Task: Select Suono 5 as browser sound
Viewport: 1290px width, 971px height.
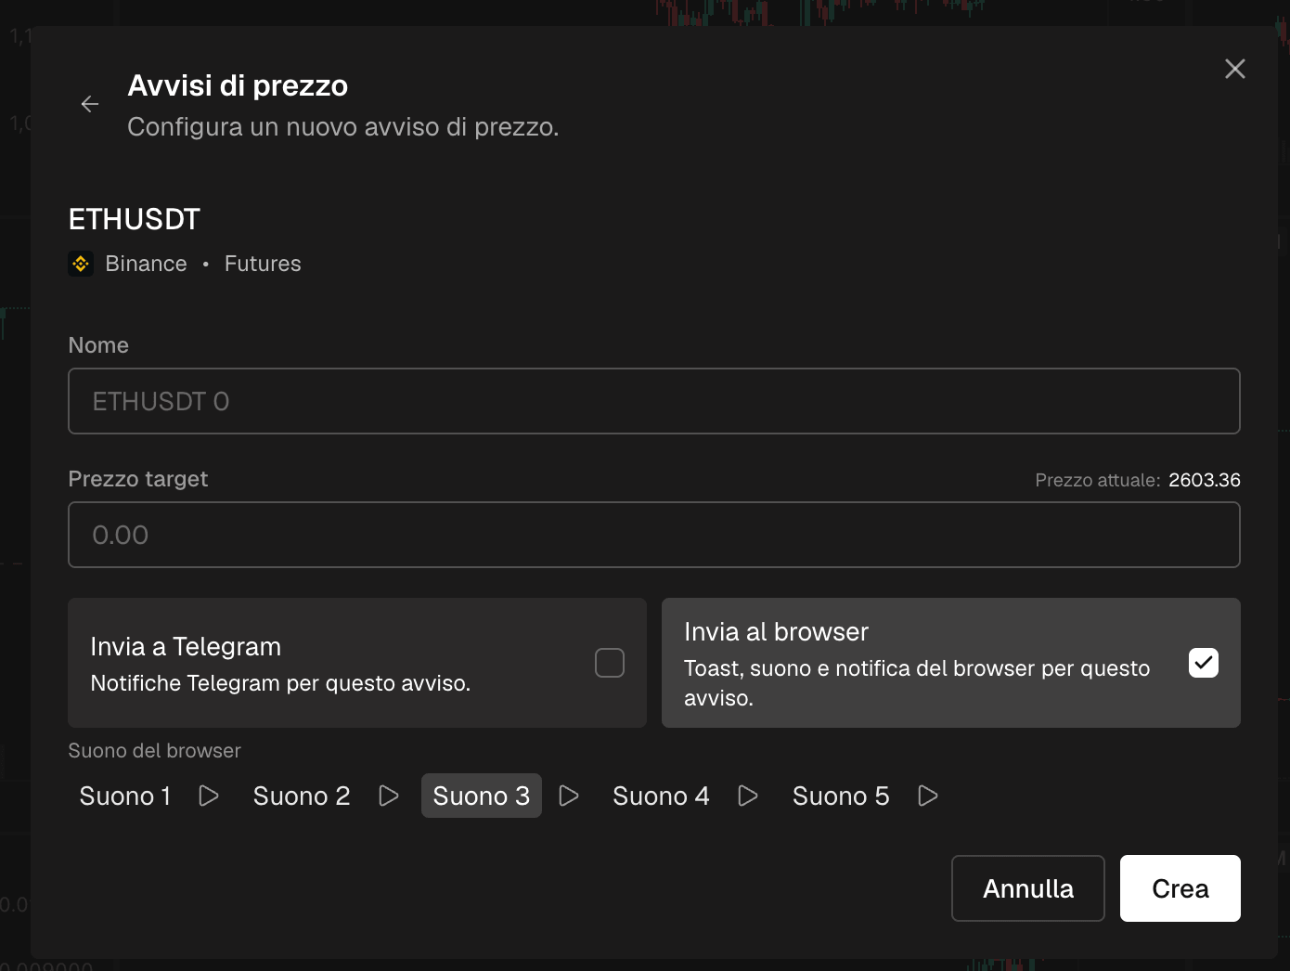Action: tap(841, 796)
